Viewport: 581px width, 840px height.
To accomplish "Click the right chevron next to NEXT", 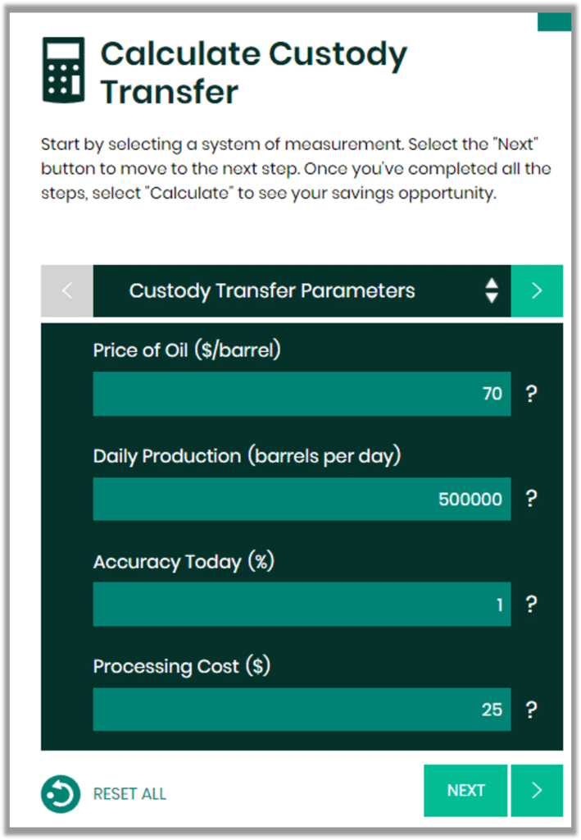I will click(x=537, y=791).
